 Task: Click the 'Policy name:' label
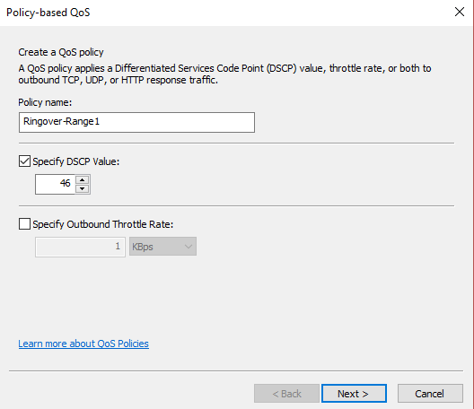45,102
